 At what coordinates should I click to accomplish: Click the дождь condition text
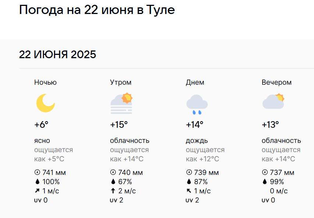[x=197, y=141]
